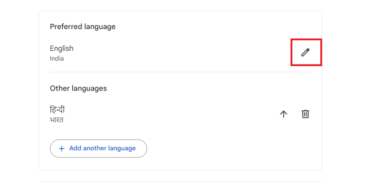Click the white page area above the language card
This screenshot has width=366, height=183.
click(x=180, y=5)
